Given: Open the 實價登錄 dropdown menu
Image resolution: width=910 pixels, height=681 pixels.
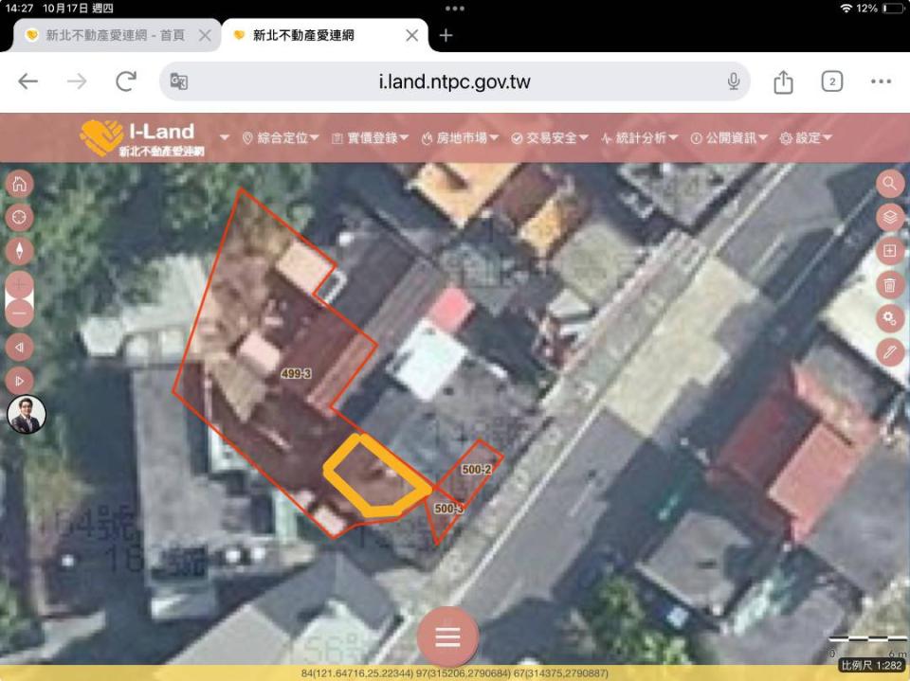Looking at the screenshot, I should pos(371,138).
